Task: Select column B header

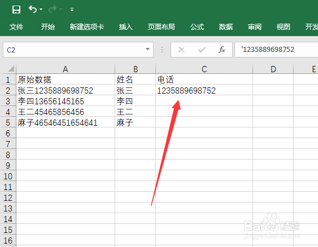Action: coord(135,69)
